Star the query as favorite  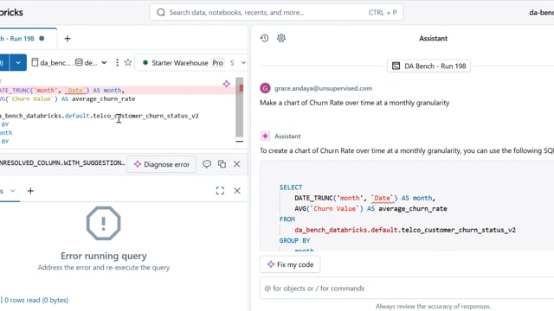coord(128,63)
